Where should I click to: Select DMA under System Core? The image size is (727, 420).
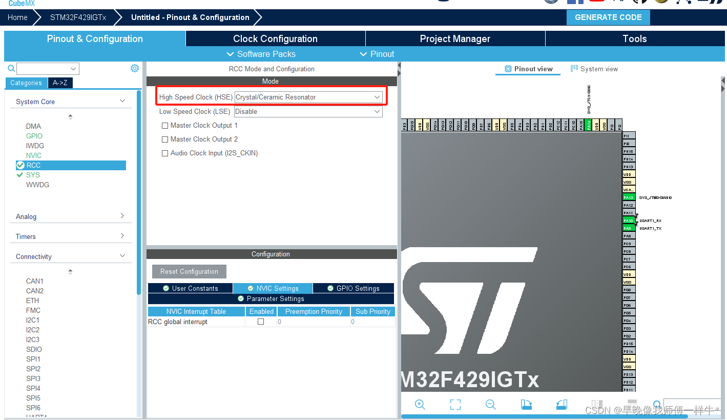pos(33,126)
